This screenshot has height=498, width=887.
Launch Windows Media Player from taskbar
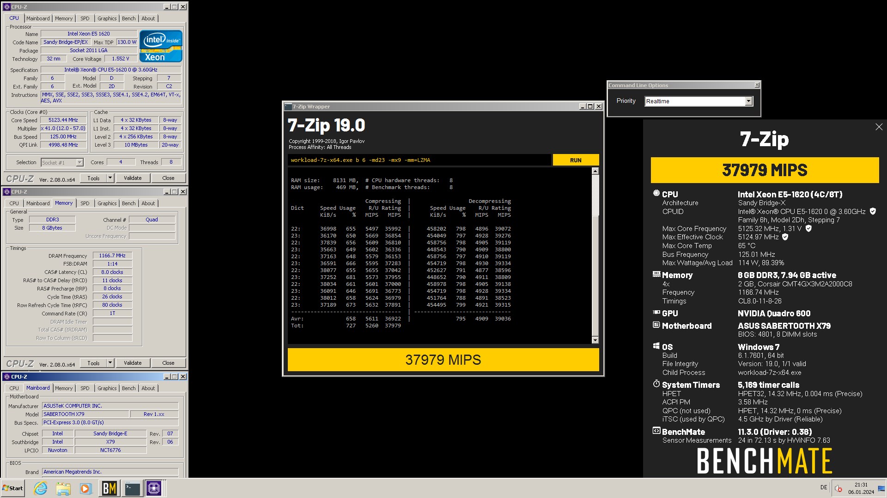pos(85,488)
